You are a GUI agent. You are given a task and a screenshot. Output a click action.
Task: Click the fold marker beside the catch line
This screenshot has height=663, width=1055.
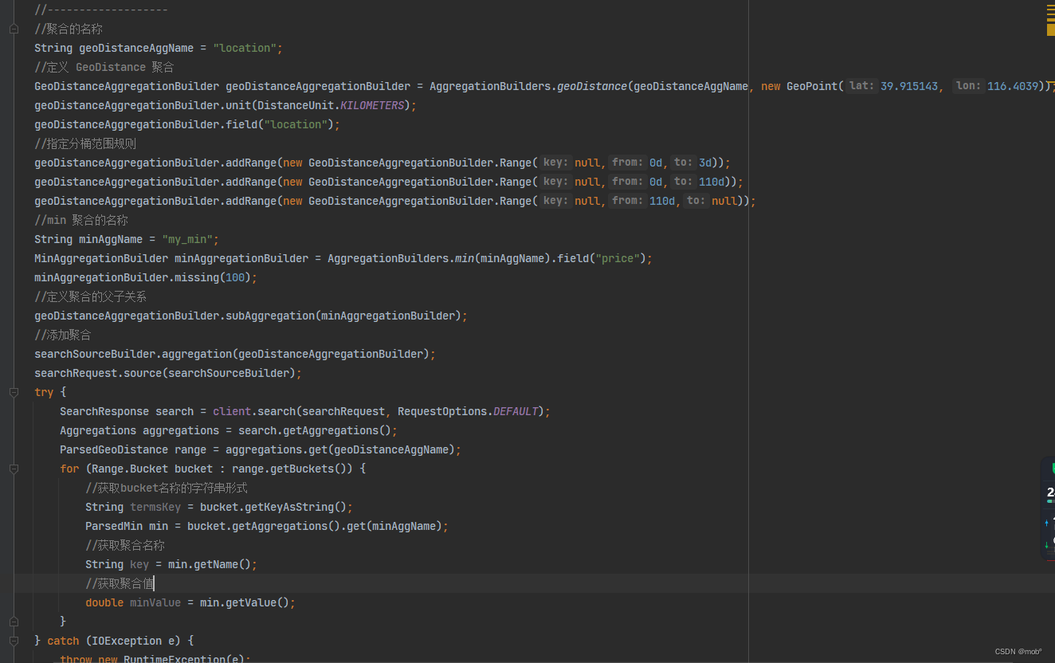[14, 641]
